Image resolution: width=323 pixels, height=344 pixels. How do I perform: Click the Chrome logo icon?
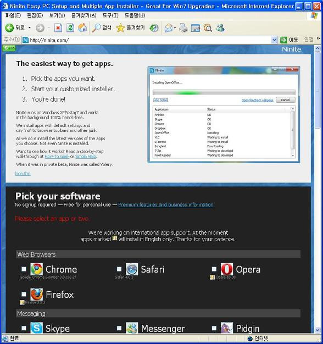tap(36, 269)
